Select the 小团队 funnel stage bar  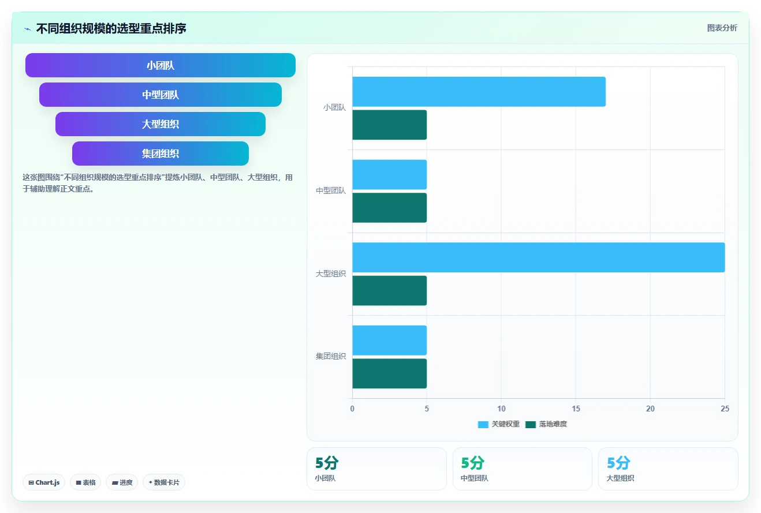[161, 65]
